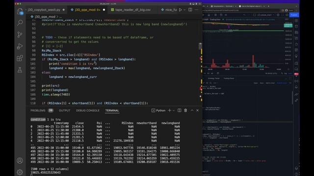314x176 pixels.
Task: Open the TradingView alerts clock icon
Action: 296,26
